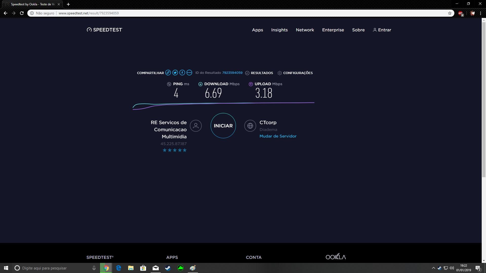Bookmark this page with the star icon
The height and width of the screenshot is (273, 486).
pyautogui.click(x=450, y=13)
